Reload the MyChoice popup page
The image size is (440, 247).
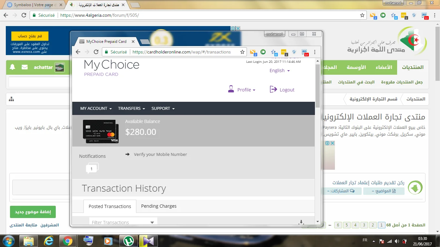tap(96, 52)
